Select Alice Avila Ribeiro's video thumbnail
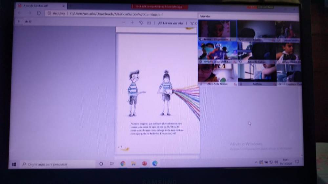328x184 pixels. (x=217, y=73)
